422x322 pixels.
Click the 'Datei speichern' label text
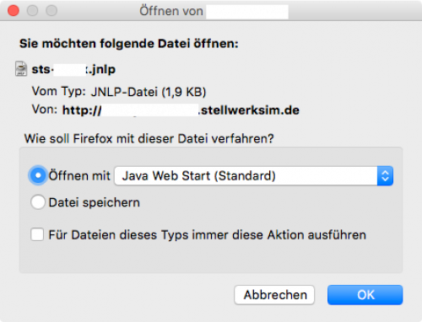(x=95, y=202)
